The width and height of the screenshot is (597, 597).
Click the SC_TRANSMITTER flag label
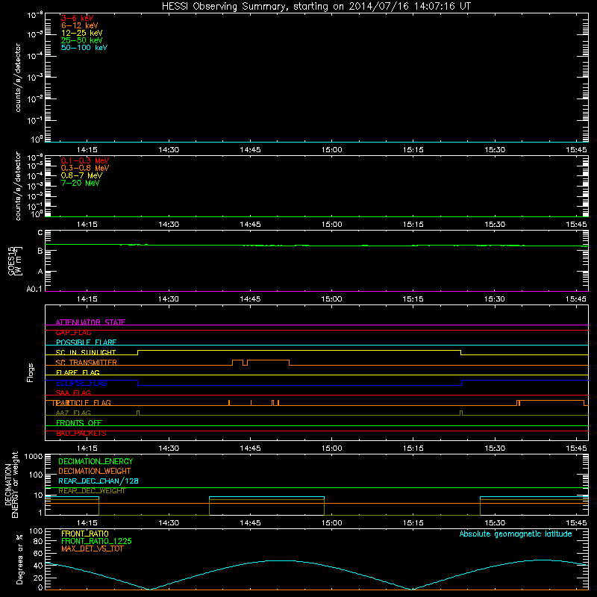pyautogui.click(x=86, y=363)
